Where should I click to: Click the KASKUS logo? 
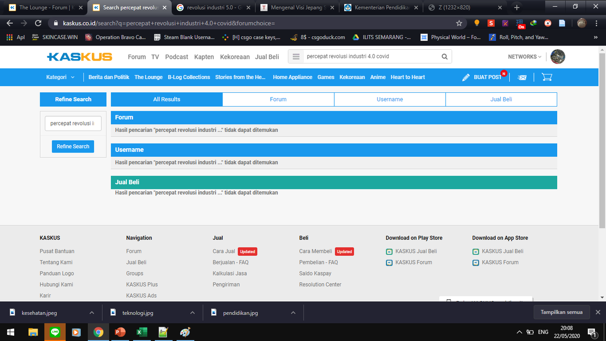80,57
